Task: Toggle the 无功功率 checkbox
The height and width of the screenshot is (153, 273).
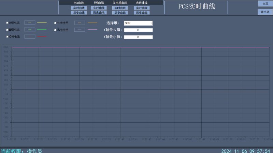Action: (55, 30)
